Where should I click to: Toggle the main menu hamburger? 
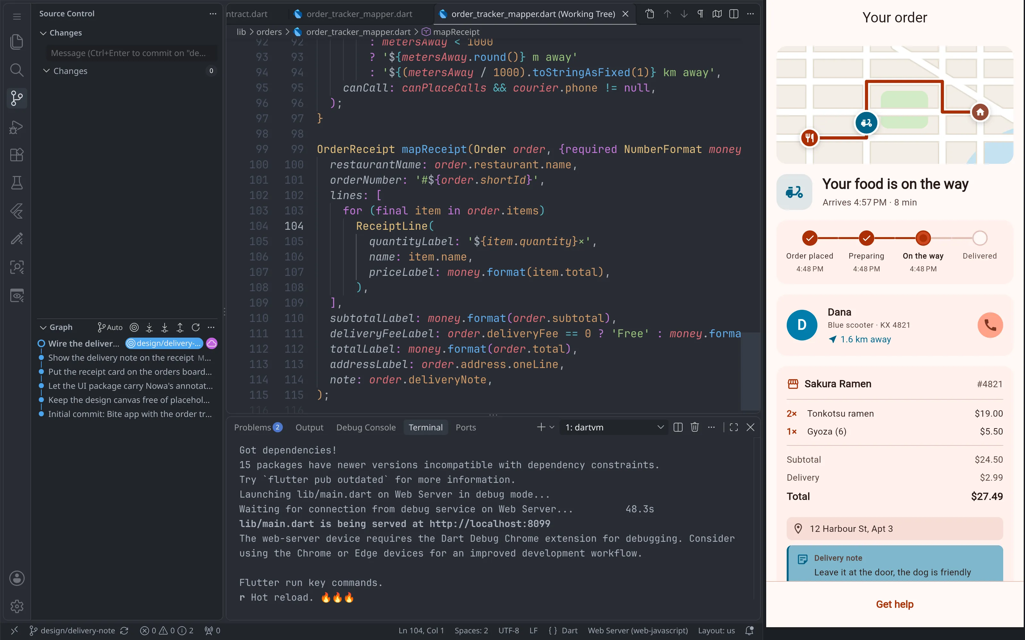17,17
